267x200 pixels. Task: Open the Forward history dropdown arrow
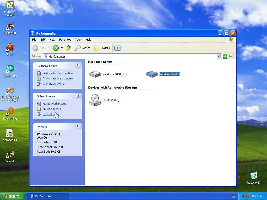pyautogui.click(x=62, y=48)
